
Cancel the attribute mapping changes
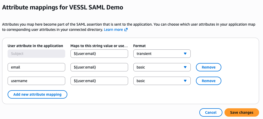click(x=211, y=112)
